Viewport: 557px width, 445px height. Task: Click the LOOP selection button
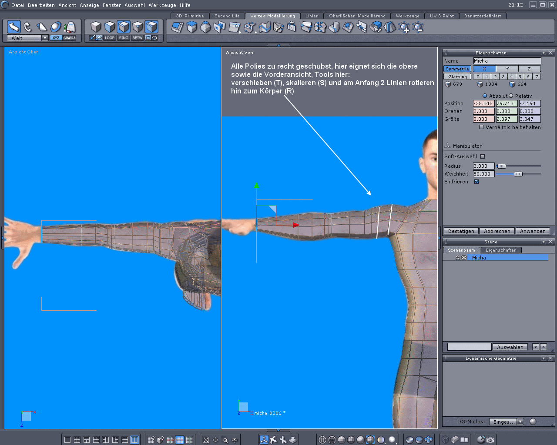[110, 38]
